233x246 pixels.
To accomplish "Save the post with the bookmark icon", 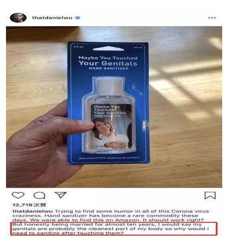I will (210, 196).
